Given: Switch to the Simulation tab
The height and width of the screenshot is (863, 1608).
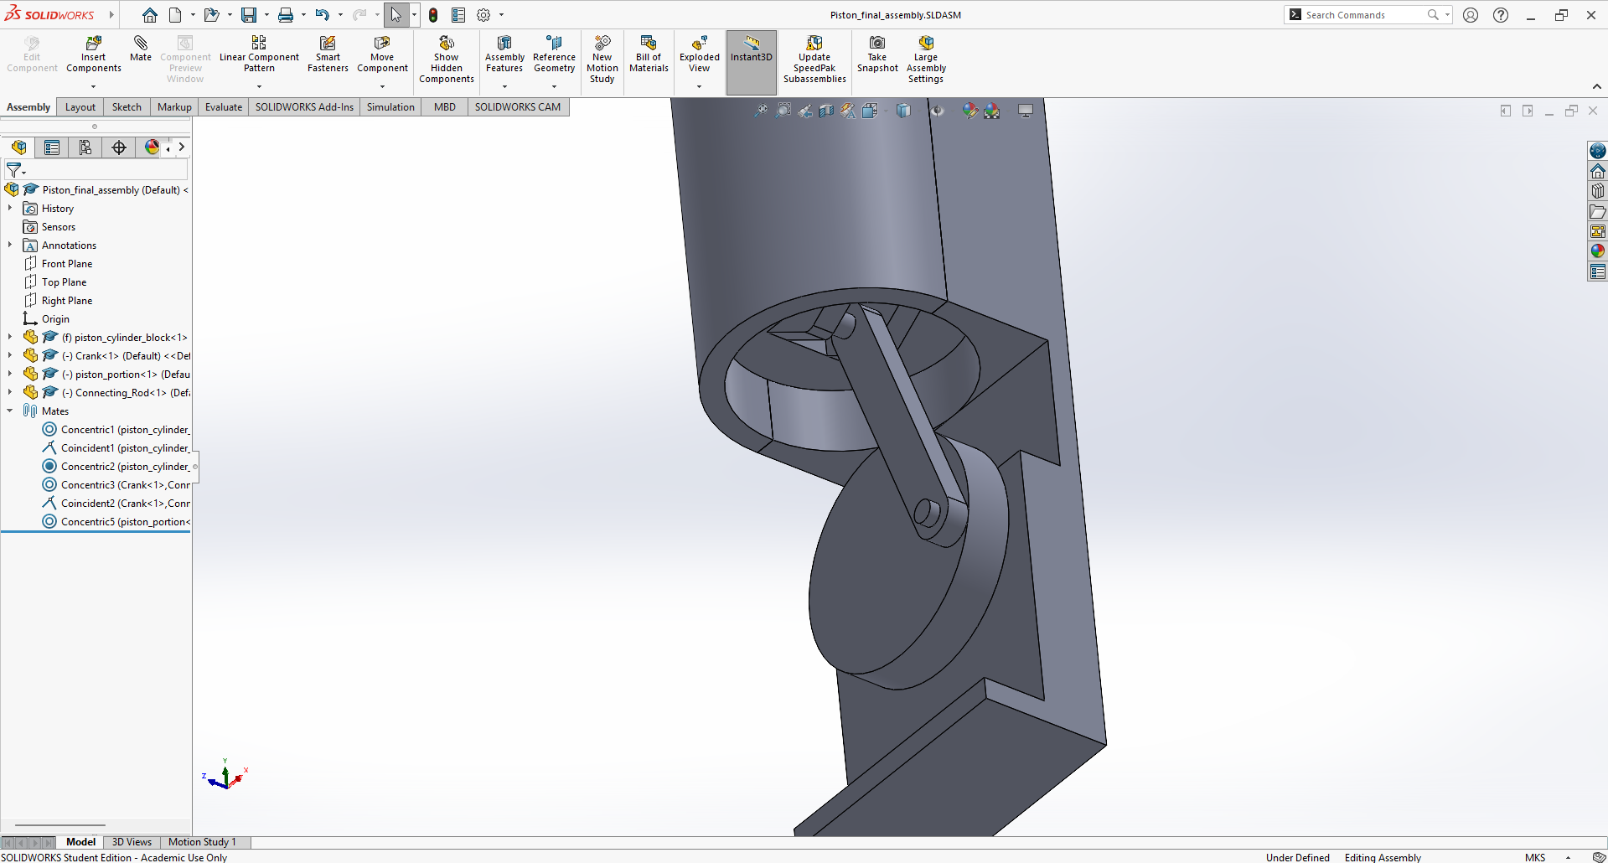Looking at the screenshot, I should 390,107.
